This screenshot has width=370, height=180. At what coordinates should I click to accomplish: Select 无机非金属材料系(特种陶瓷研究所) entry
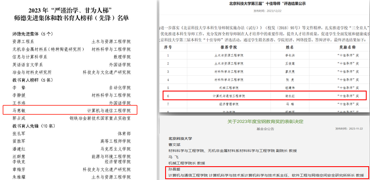pos(48,49)
